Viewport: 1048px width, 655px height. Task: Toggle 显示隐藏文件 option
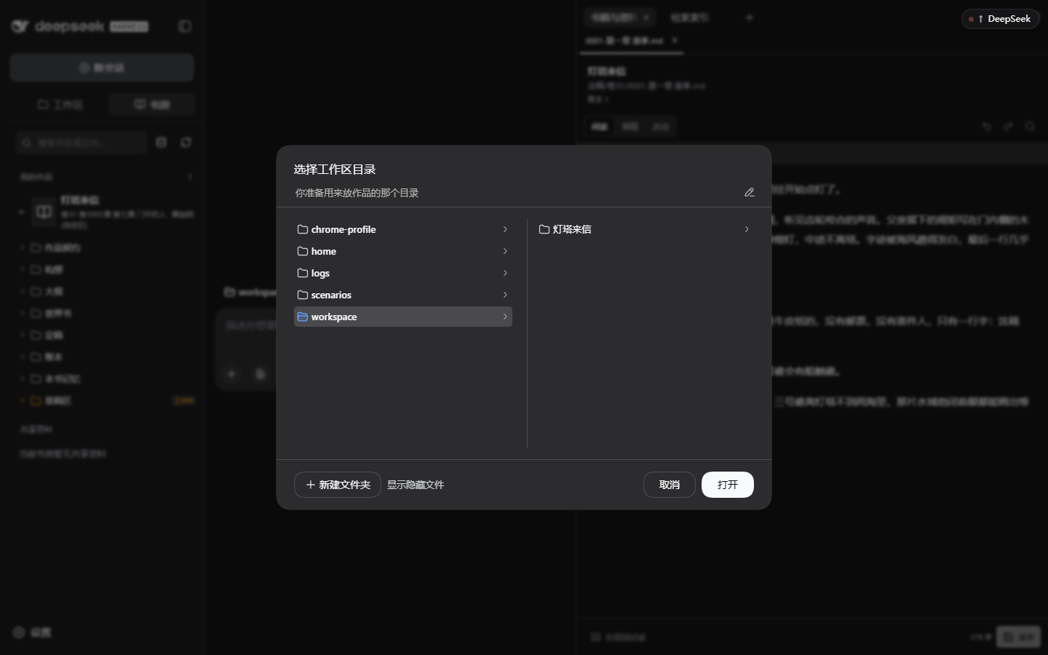coord(416,485)
